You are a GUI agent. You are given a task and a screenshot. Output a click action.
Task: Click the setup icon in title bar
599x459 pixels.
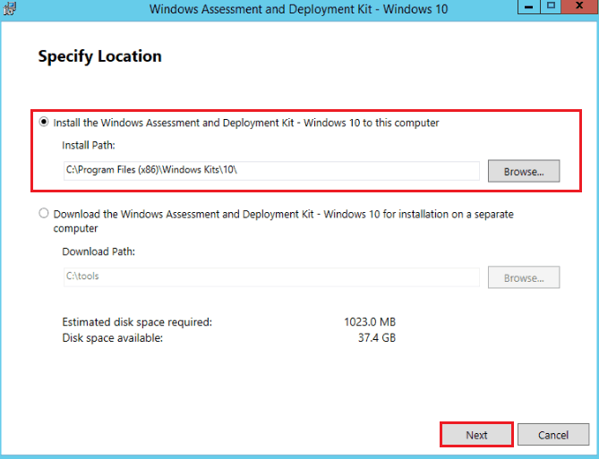(10, 8)
